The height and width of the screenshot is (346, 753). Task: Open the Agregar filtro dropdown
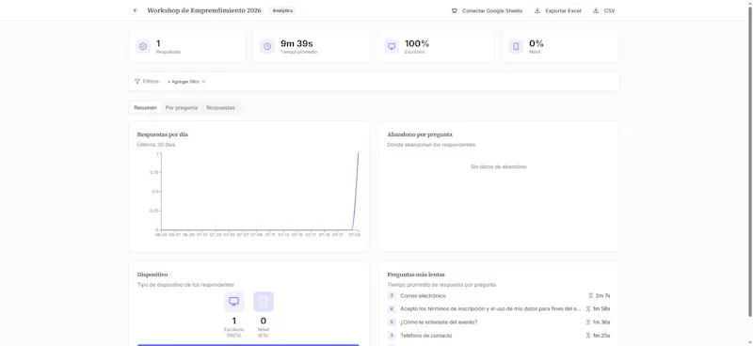186,82
